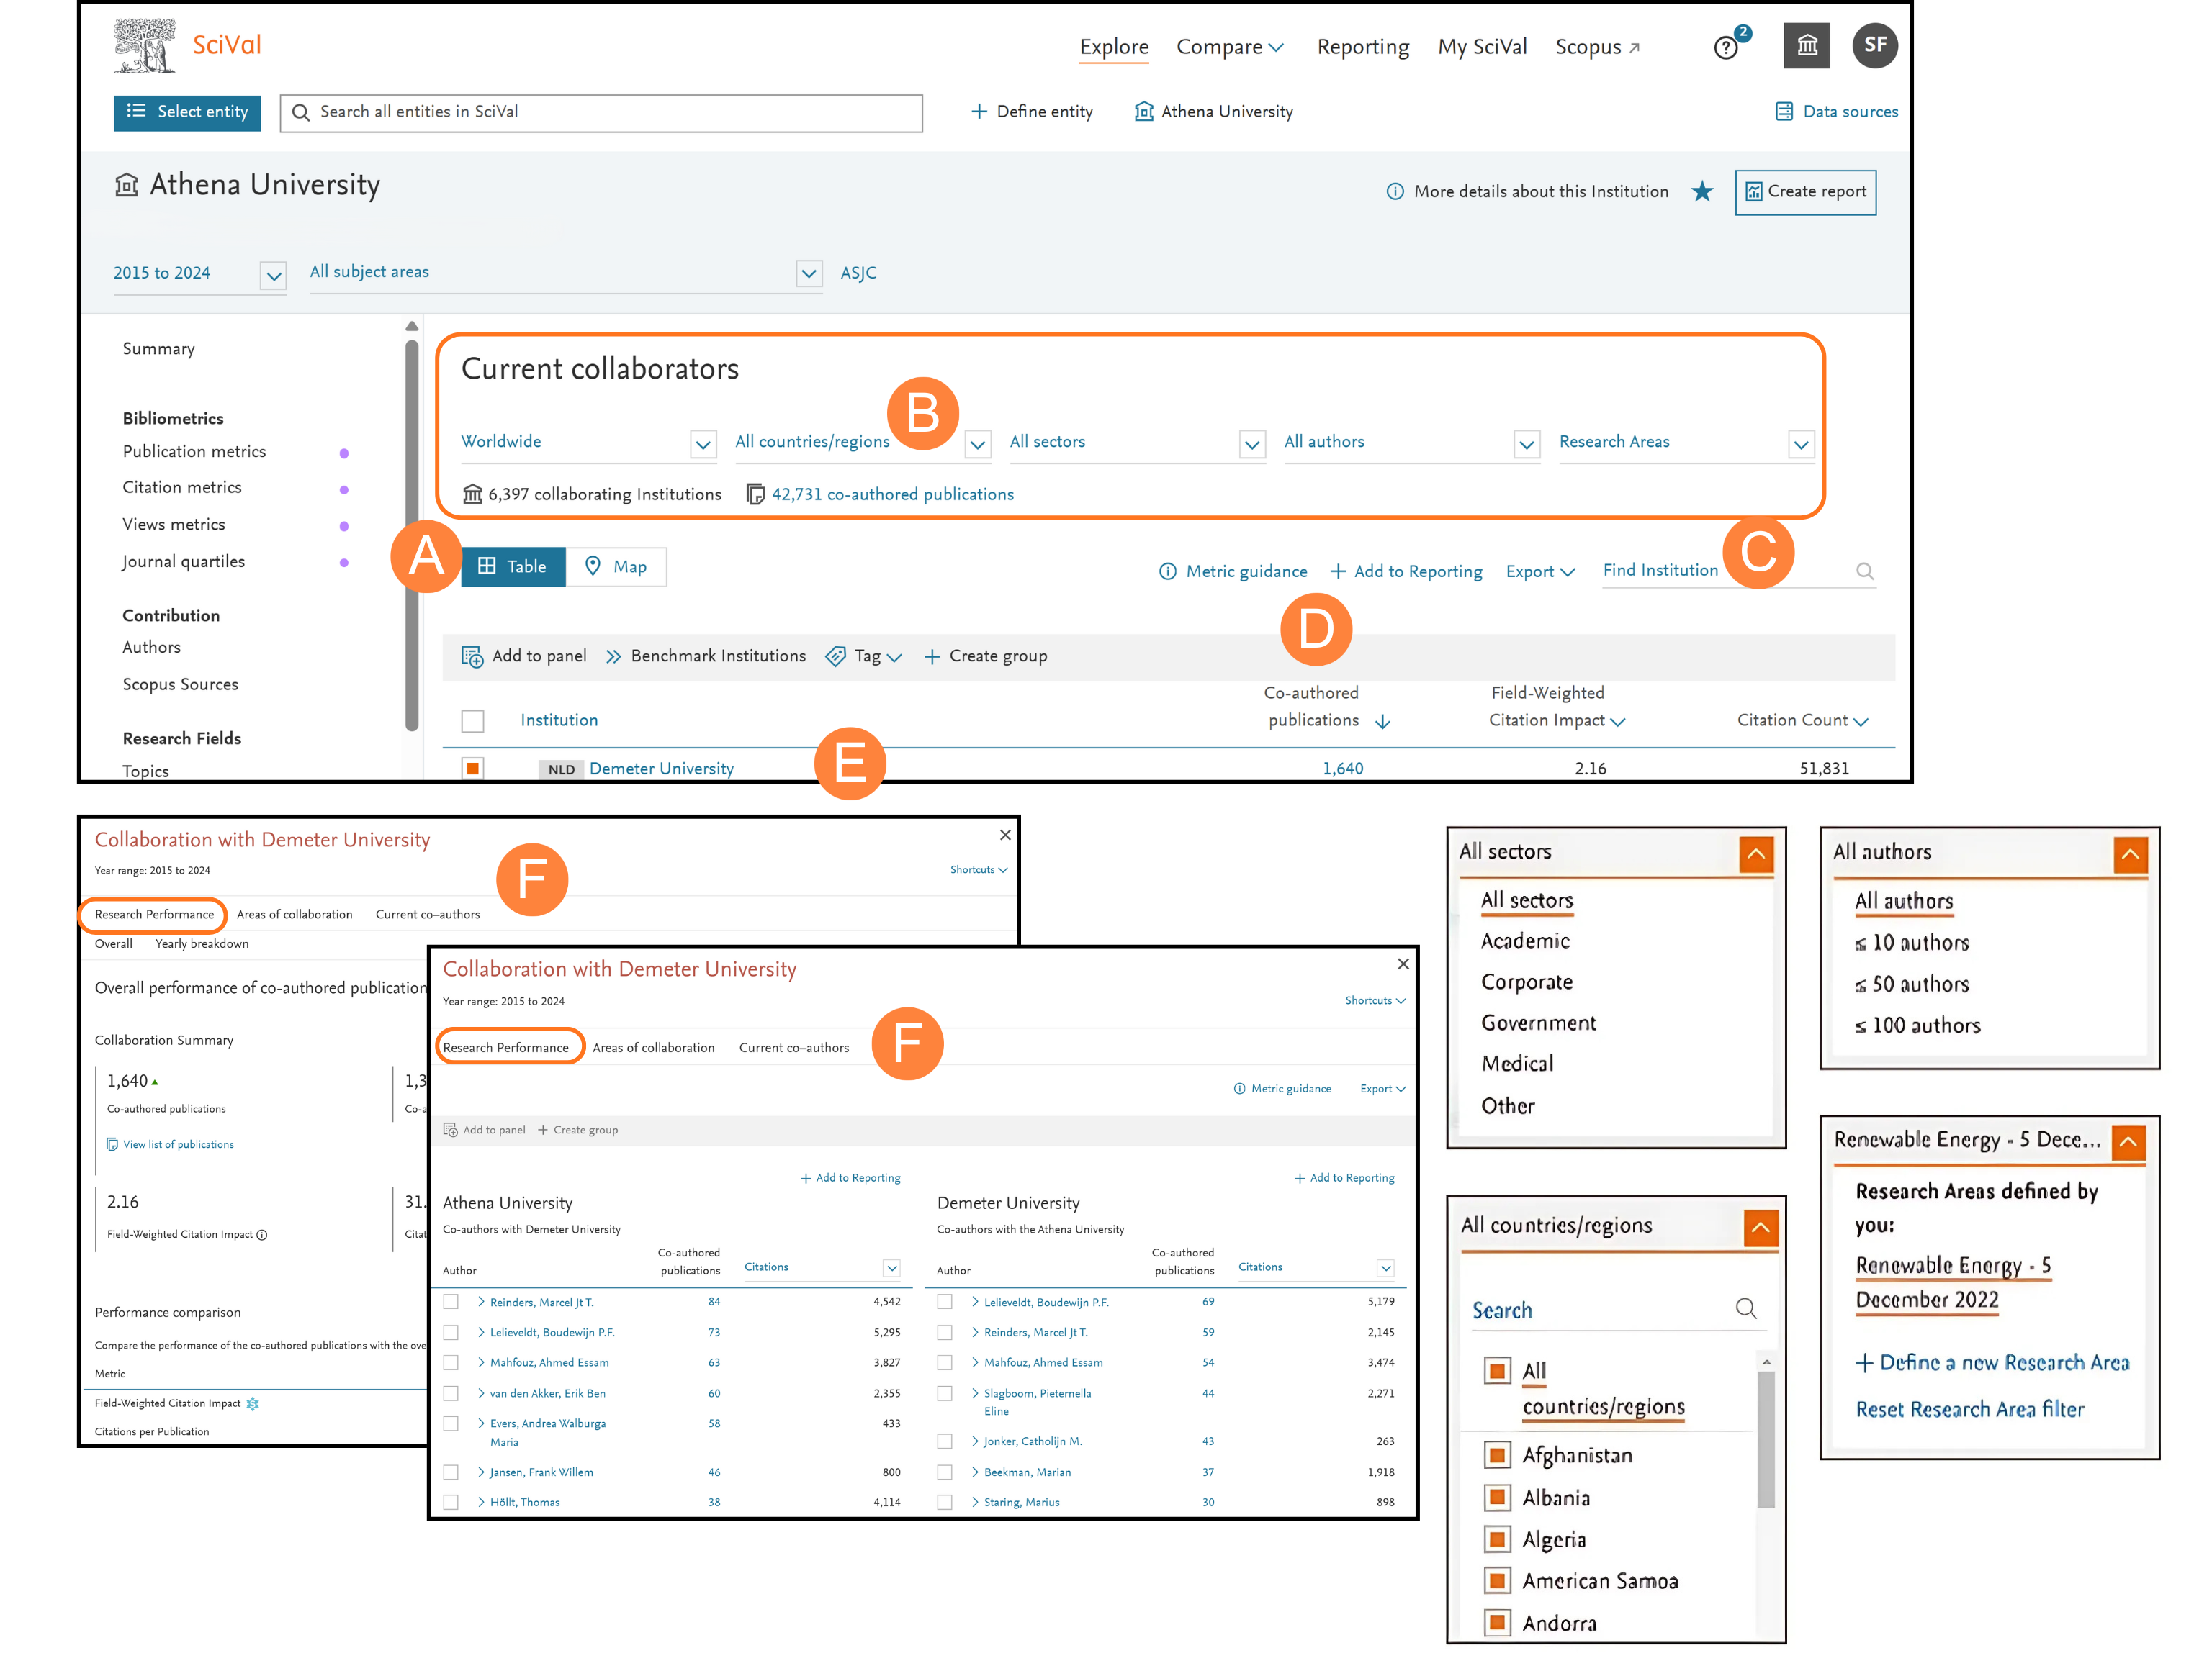
Task: Uncheck the Algeria country checkbox
Action: [x=1497, y=1539]
